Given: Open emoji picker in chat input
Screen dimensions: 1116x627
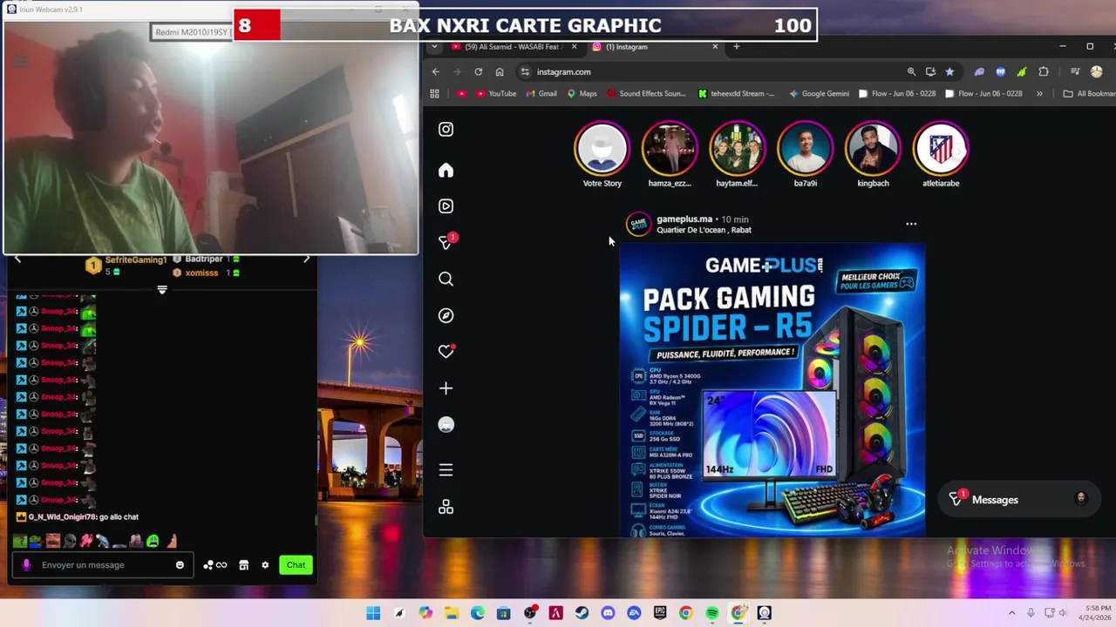Looking at the screenshot, I should click(180, 565).
